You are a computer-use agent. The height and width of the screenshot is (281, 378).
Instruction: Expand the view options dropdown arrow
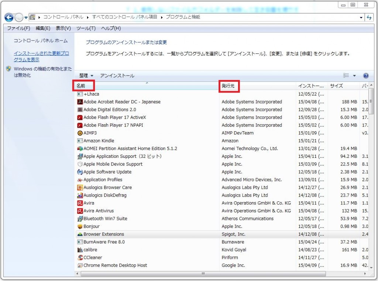354,76
